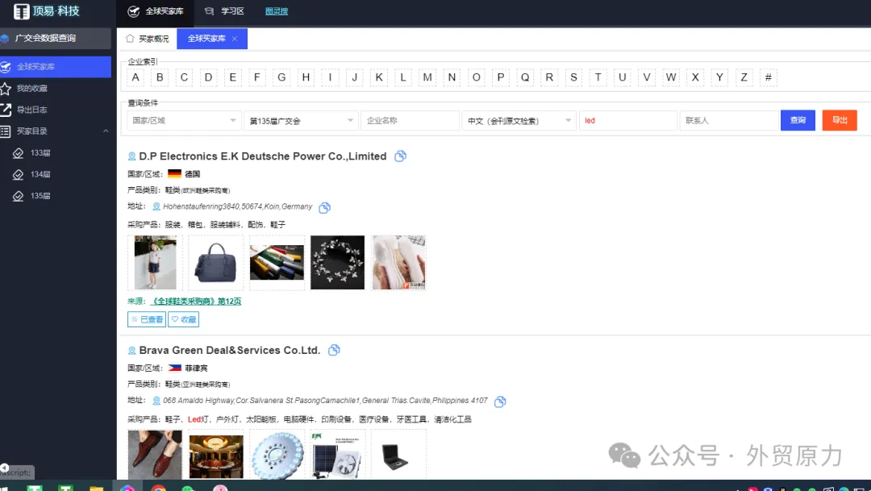Open Chrome from the taskbar
This screenshot has width=871, height=491.
click(159, 489)
